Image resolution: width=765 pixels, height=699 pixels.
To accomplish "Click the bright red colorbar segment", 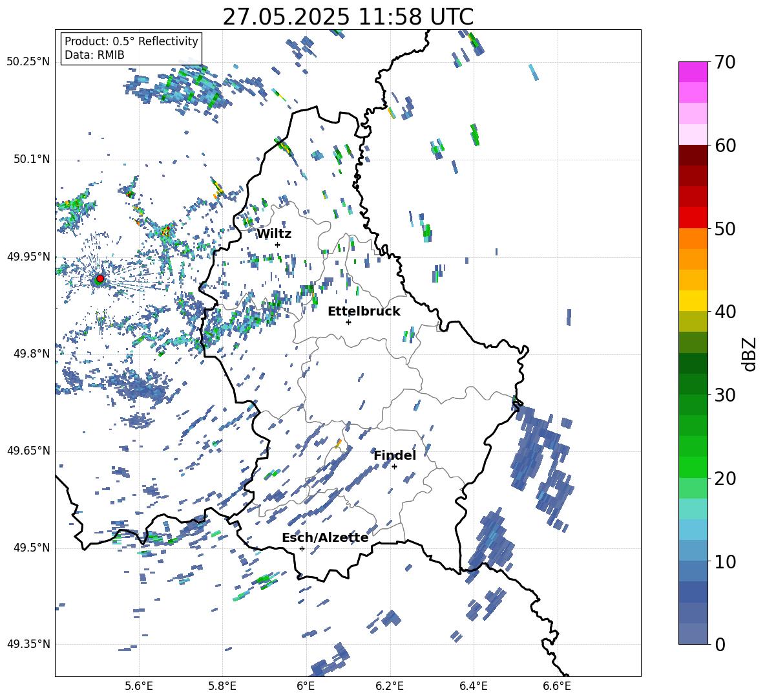I will (693, 218).
